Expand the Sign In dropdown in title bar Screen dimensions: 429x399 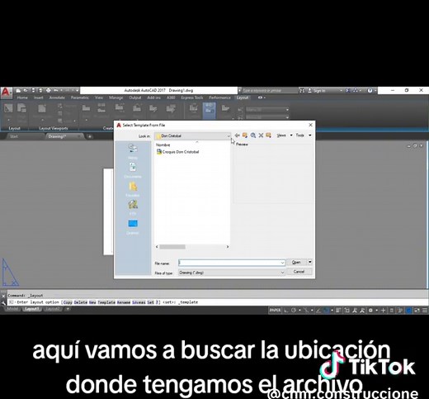342,91
